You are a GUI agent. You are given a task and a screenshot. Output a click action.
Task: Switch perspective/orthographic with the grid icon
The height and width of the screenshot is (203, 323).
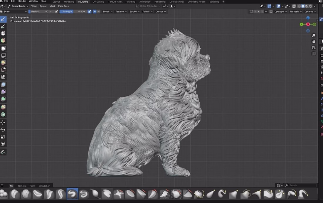pyautogui.click(x=314, y=54)
